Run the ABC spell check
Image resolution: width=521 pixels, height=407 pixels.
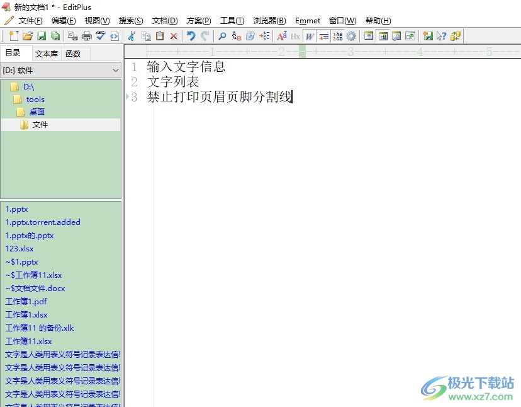click(100, 36)
